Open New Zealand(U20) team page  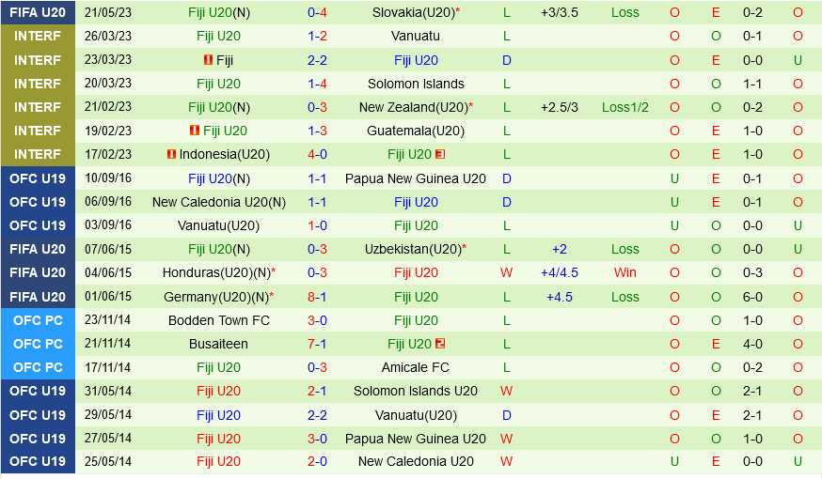tap(412, 107)
